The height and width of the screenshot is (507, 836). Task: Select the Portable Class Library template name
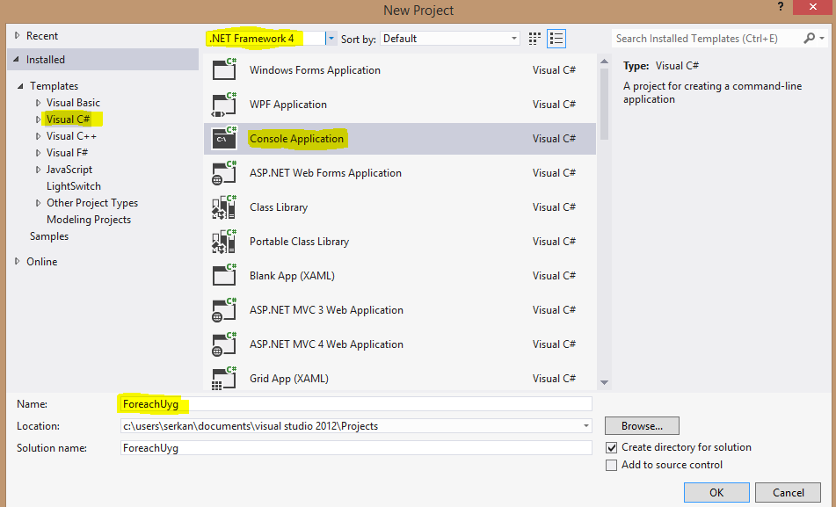tap(299, 242)
